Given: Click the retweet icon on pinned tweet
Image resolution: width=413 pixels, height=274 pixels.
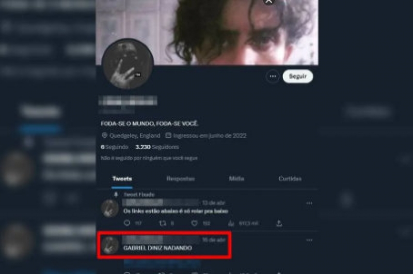Looking at the screenshot, I should 163,224.
